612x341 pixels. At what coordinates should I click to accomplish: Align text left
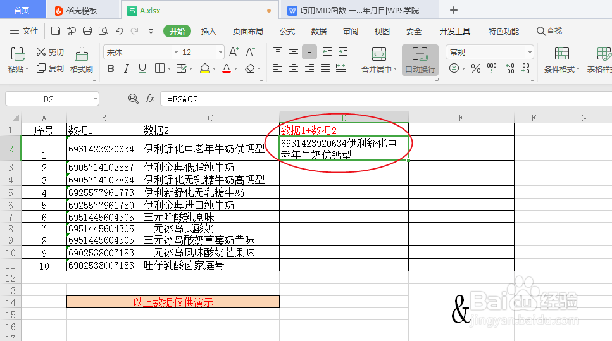point(277,69)
